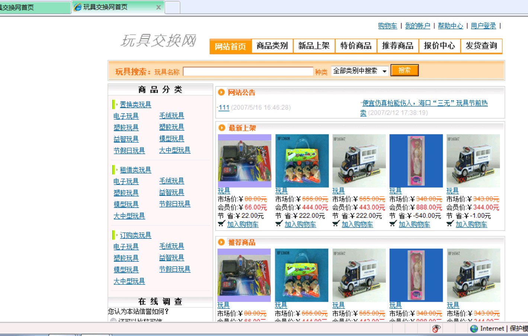Open 大中型玩具 under 订购类玩具
Screen dimensions: 528x336
coord(129,281)
